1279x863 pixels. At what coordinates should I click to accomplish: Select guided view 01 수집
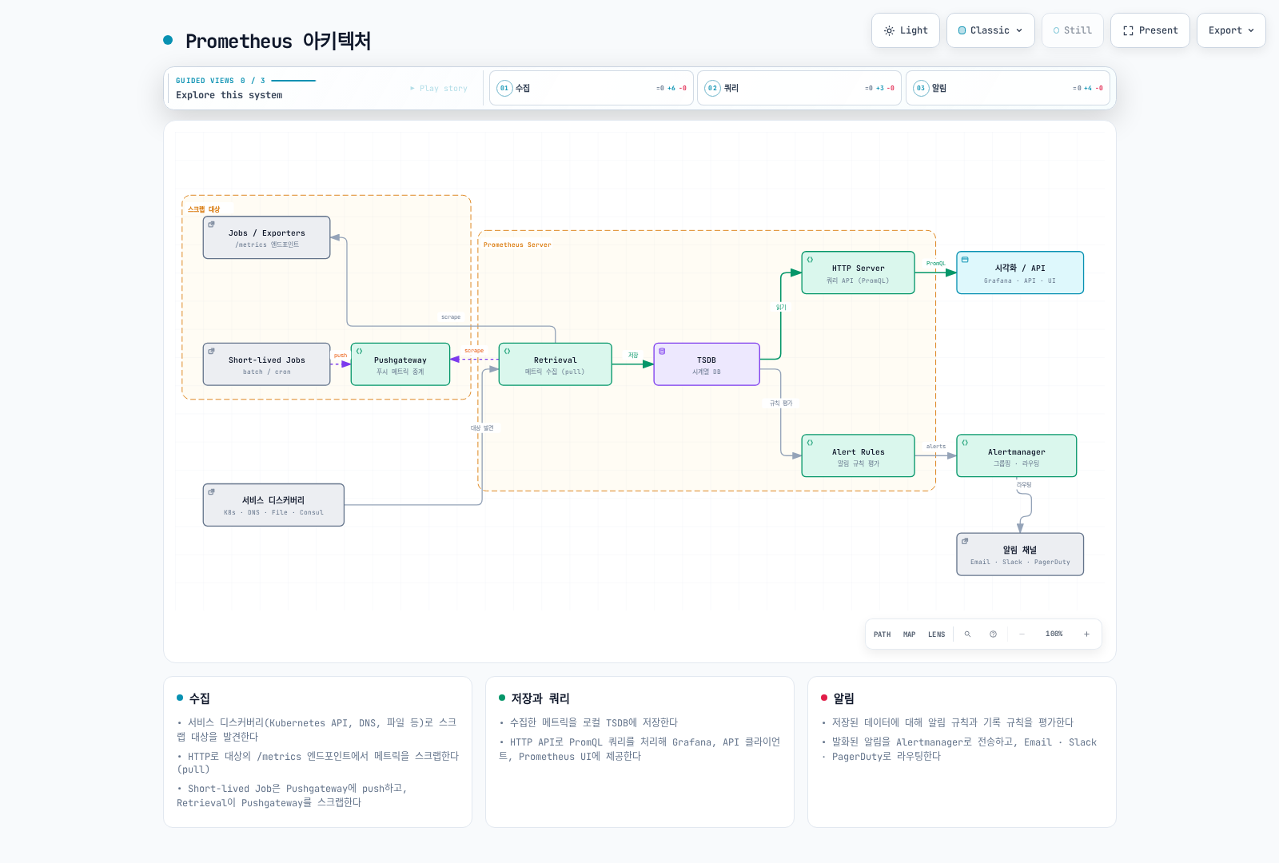click(592, 88)
